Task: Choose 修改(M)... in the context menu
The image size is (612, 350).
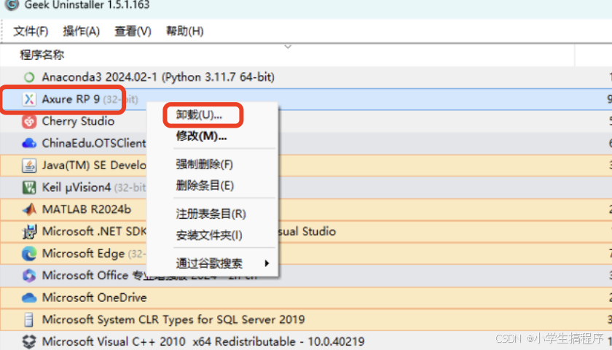Action: tap(201, 136)
